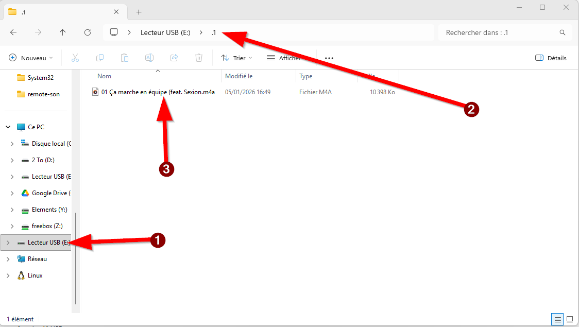Navigate back with the left arrow
The height and width of the screenshot is (327, 579).
tap(13, 32)
